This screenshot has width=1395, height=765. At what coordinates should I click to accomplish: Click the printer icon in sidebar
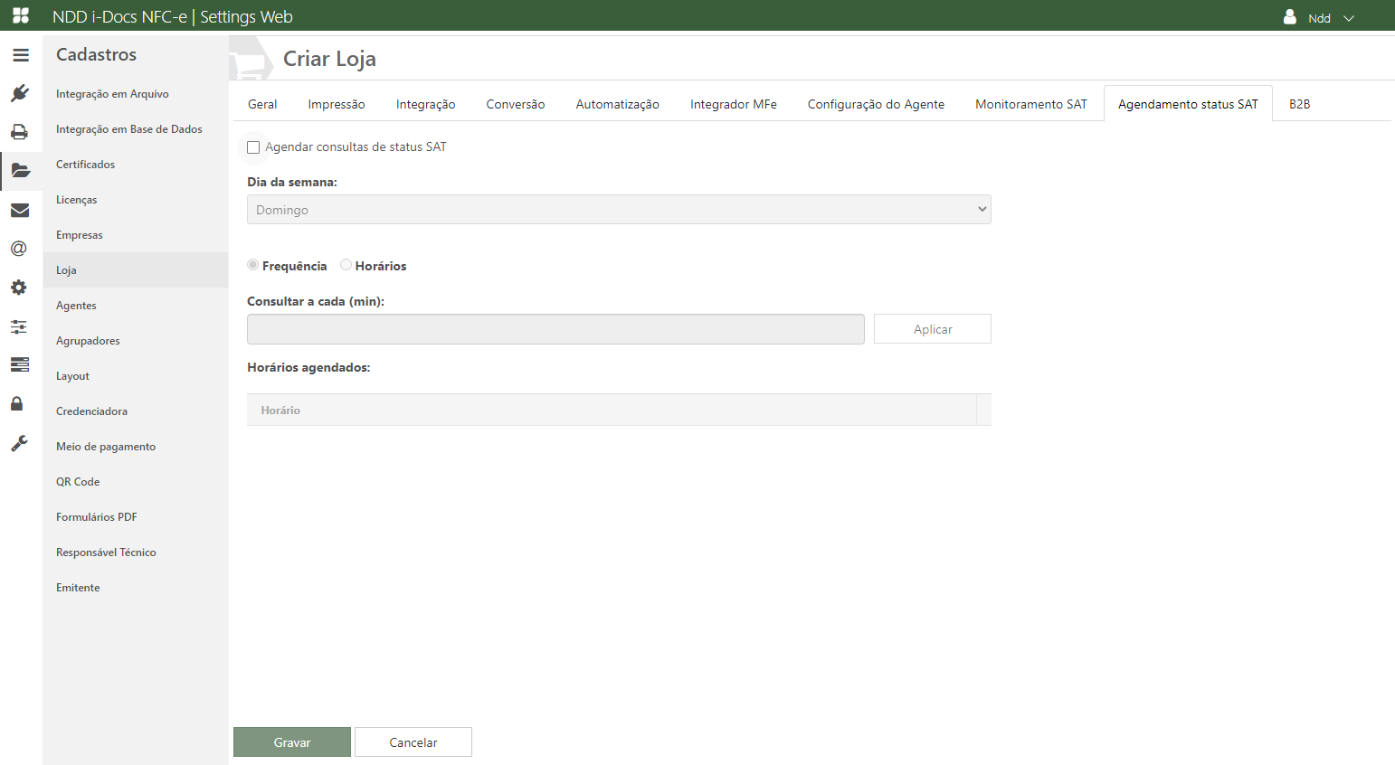coord(20,132)
